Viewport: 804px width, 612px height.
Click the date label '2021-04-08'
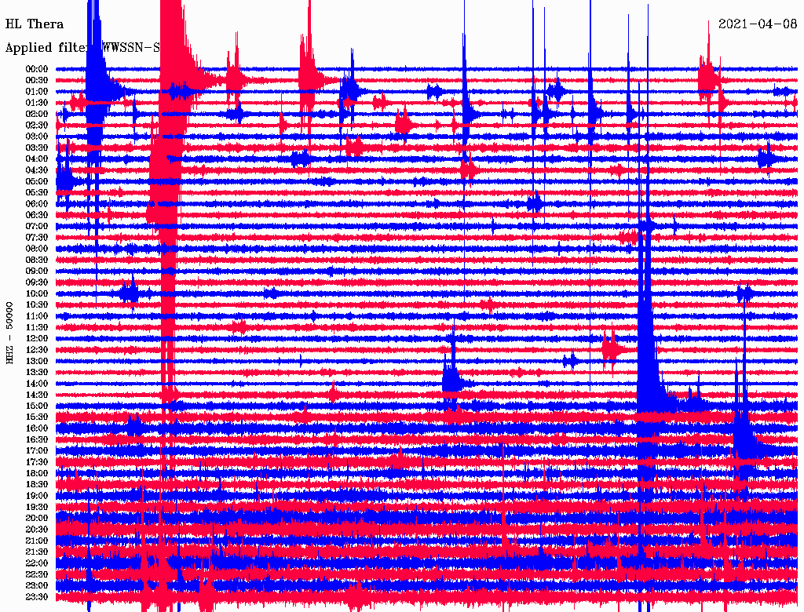pyautogui.click(x=758, y=24)
